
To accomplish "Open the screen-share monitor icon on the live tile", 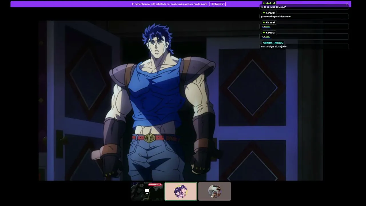I will tap(147, 191).
